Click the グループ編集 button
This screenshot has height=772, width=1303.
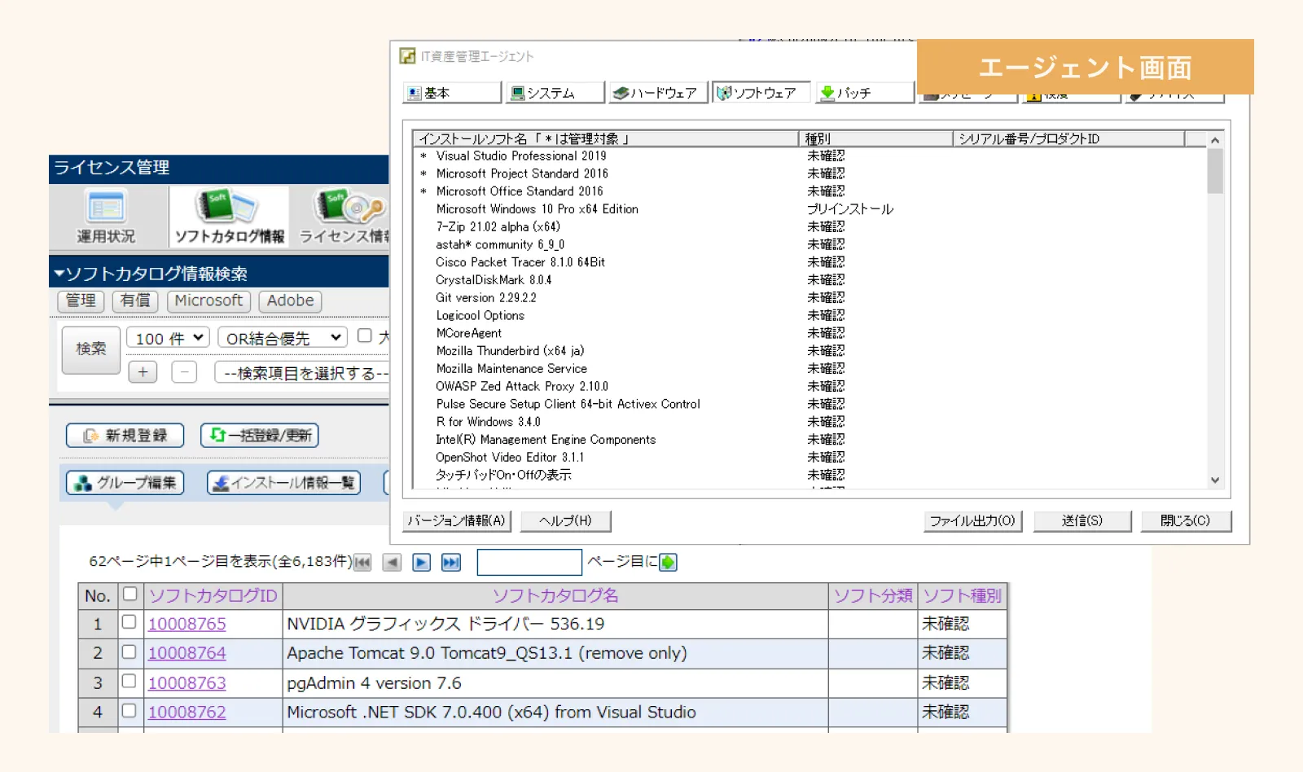125,483
